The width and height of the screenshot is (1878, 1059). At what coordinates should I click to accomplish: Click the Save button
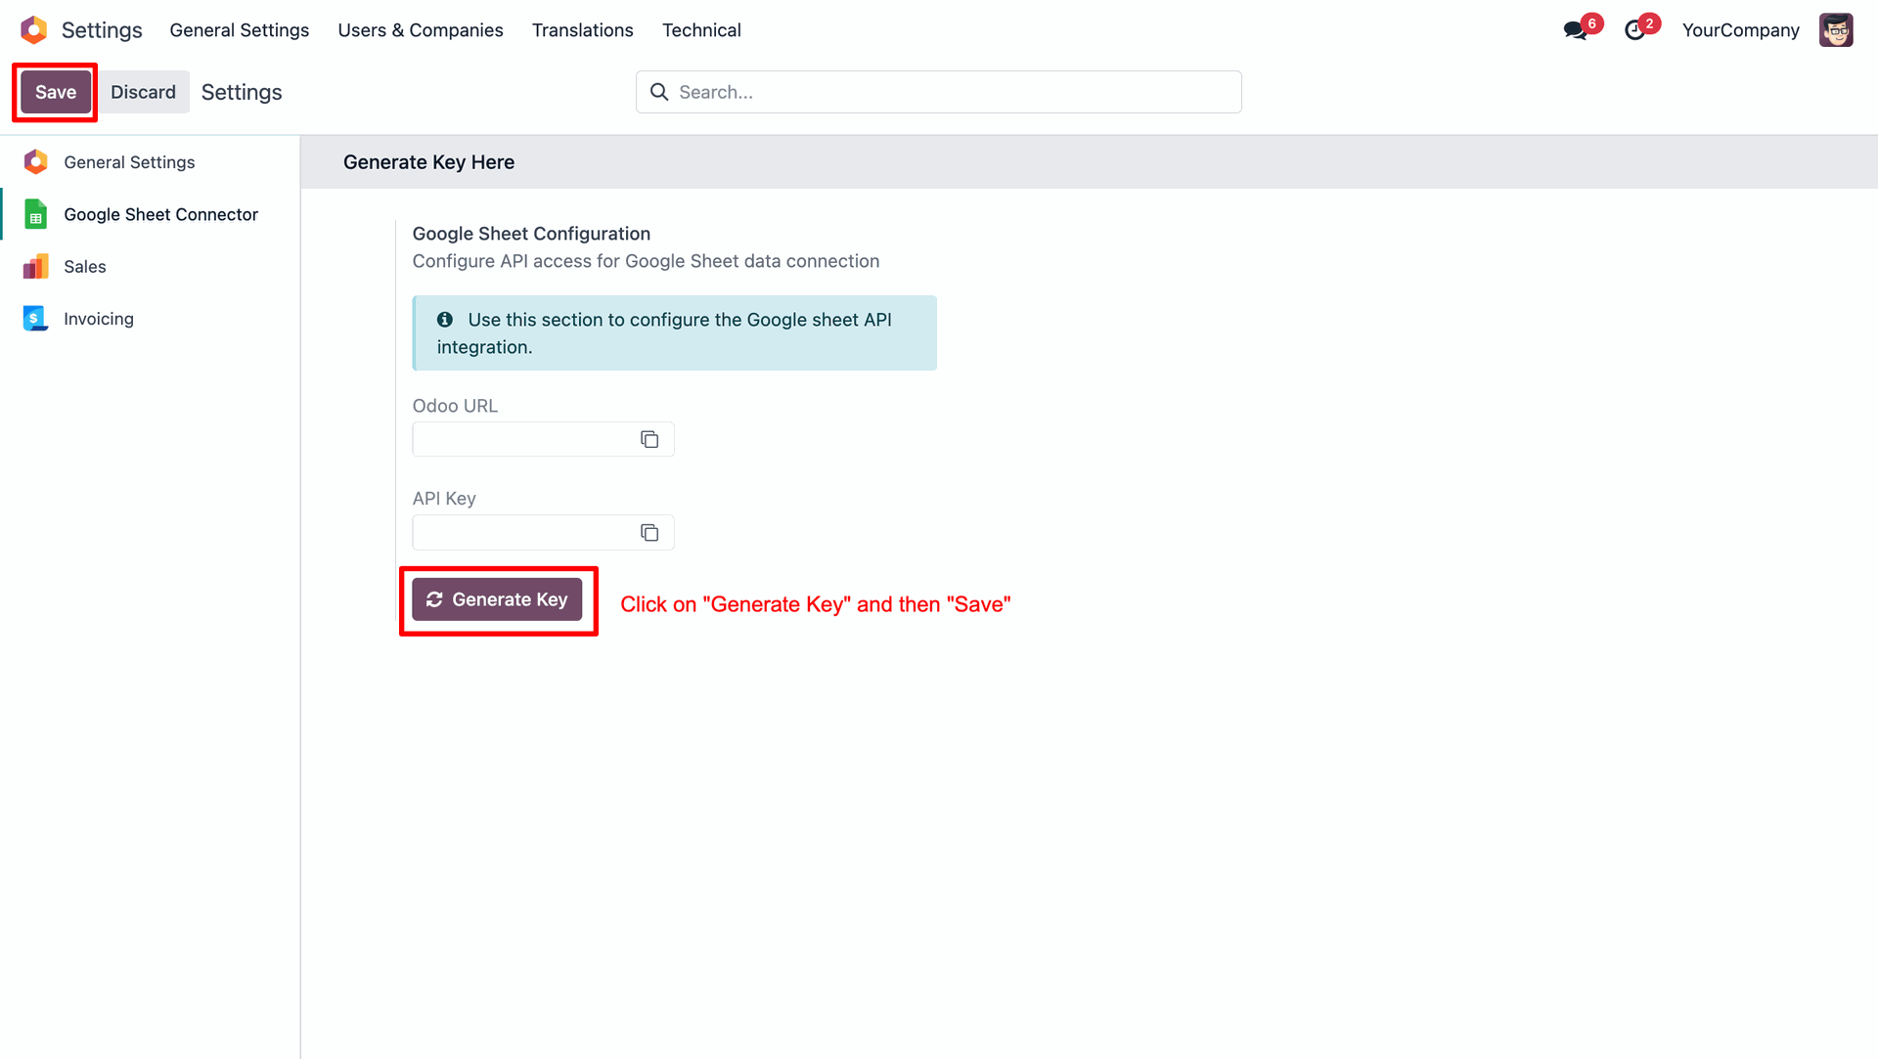(x=56, y=92)
